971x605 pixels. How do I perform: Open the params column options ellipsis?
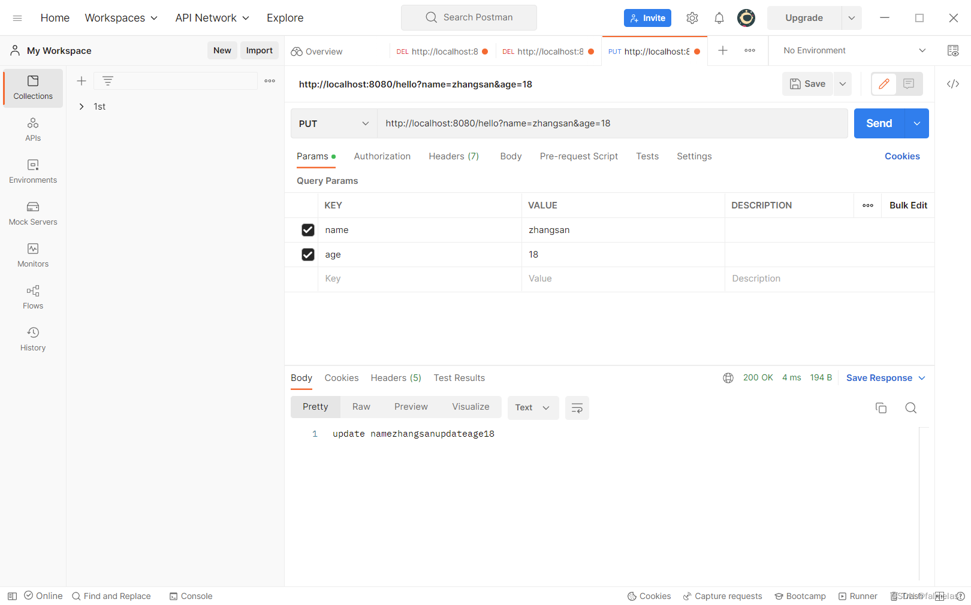tap(868, 205)
